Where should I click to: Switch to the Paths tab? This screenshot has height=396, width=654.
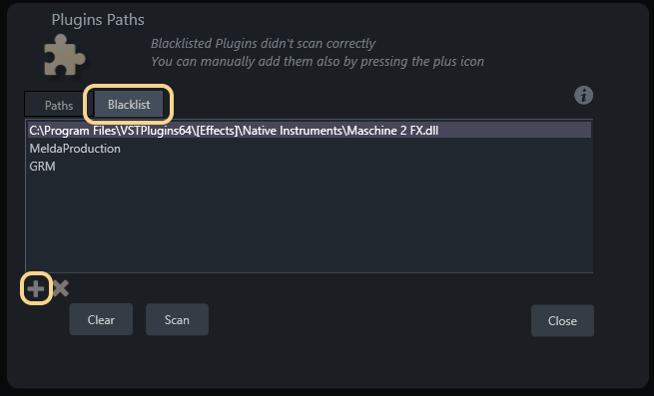pyautogui.click(x=59, y=105)
